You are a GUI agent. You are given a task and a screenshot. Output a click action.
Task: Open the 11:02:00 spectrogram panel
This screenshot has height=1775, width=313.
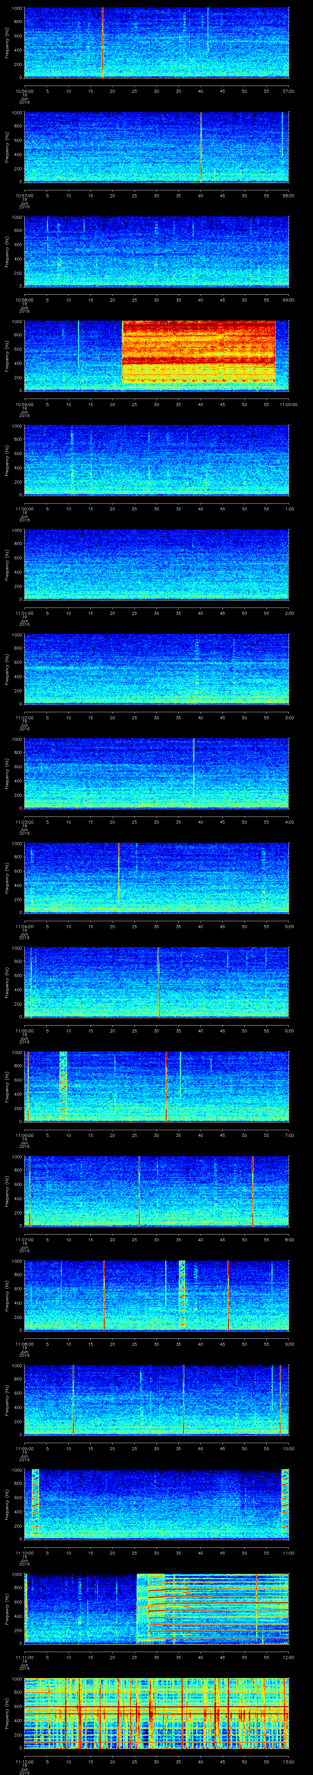(157, 668)
